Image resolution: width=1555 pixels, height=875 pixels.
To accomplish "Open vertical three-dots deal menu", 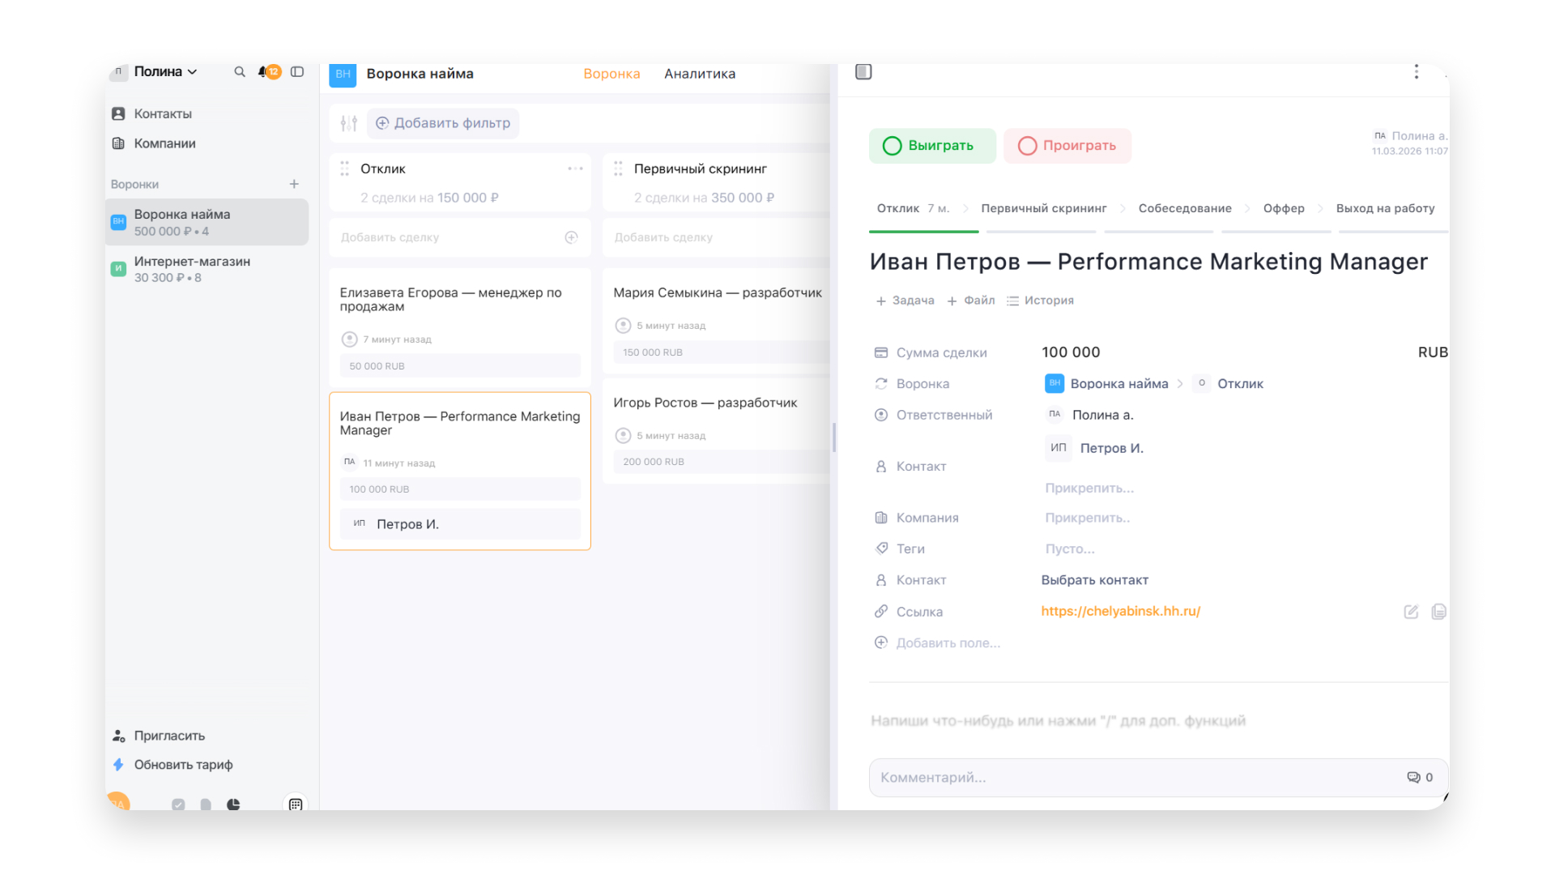I will point(1417,72).
